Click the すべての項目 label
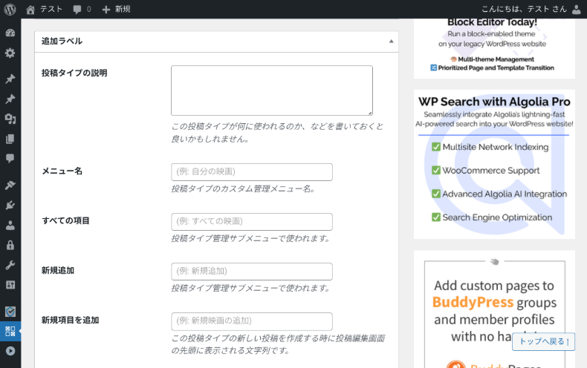This screenshot has width=587, height=368. 65,220
